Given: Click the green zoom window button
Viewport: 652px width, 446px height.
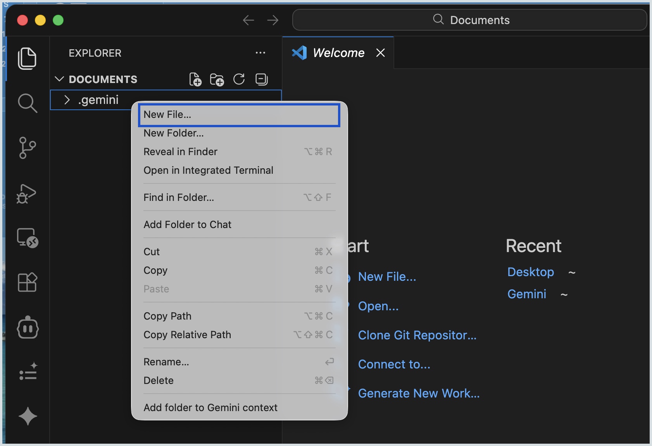Looking at the screenshot, I should coord(58,20).
